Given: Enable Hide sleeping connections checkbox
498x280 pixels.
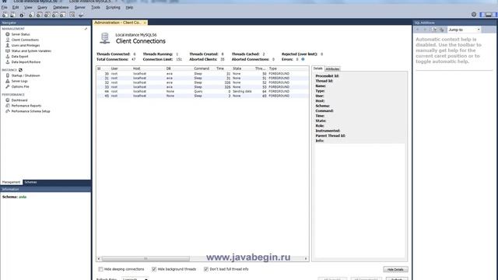Looking at the screenshot, I should tap(100, 269).
